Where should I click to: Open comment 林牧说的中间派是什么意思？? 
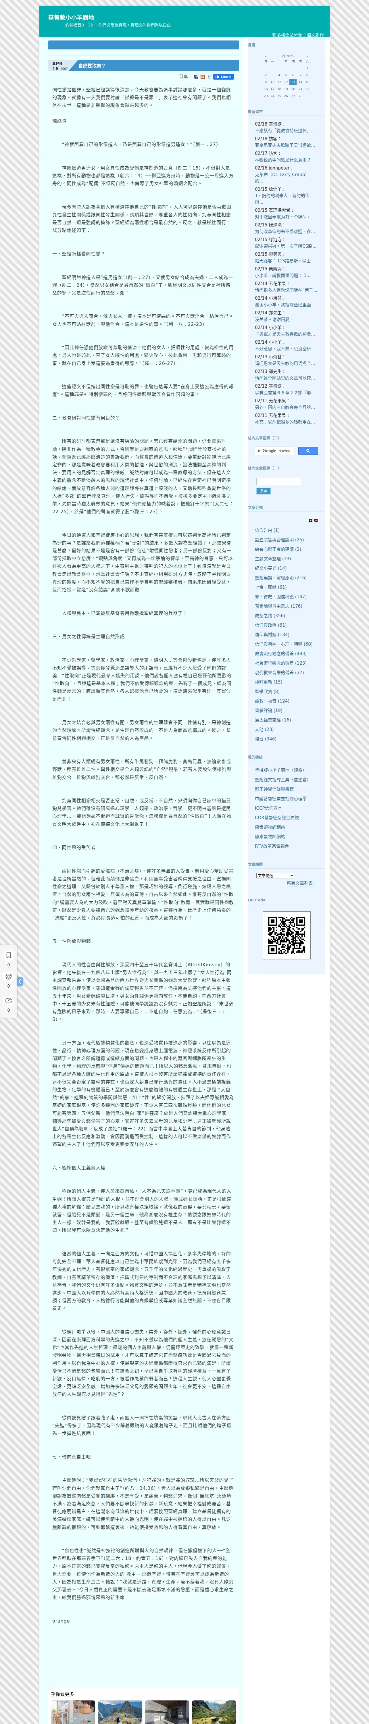click(282, 160)
